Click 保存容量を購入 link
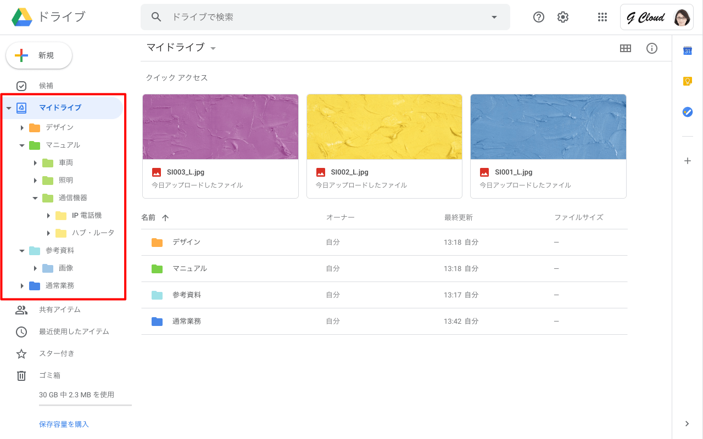Viewport: 703px width, 439px height. pyautogui.click(x=64, y=424)
